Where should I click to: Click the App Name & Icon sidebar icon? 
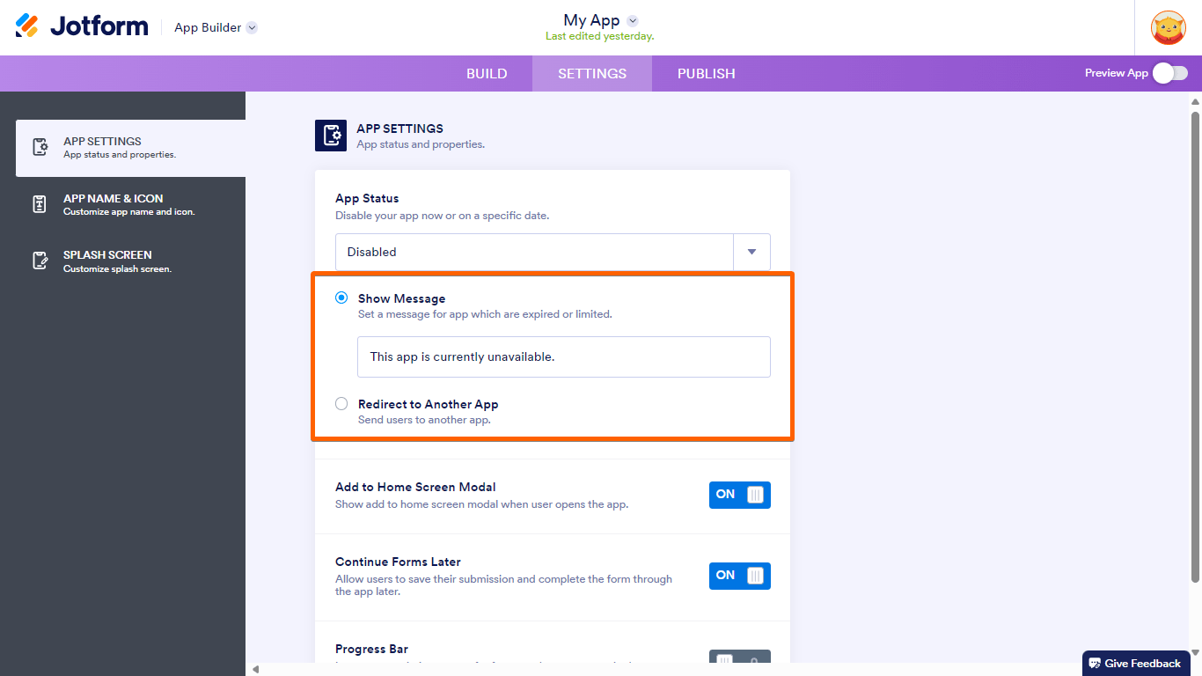[x=40, y=204]
